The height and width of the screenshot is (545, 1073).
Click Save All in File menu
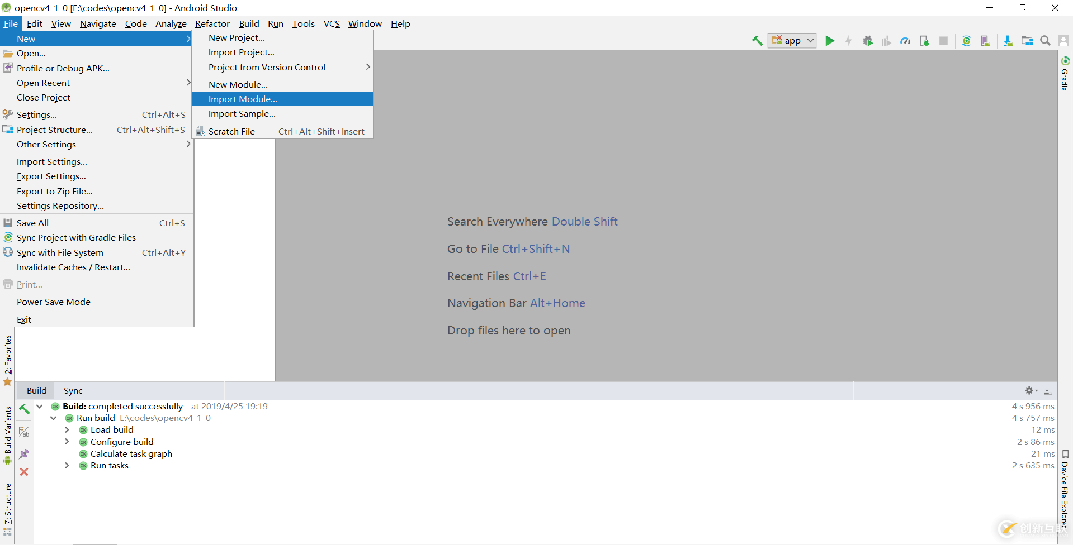coord(97,223)
